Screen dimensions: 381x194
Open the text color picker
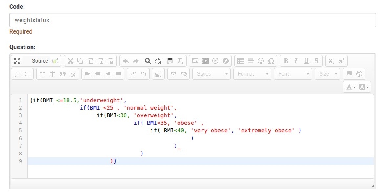click(x=349, y=87)
